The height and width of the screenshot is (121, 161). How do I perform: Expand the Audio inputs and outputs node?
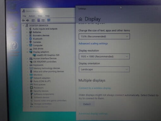(x=27, y=29)
